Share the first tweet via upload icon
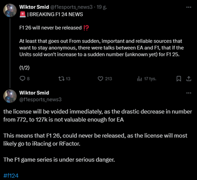197x180 pixels. 189,79
